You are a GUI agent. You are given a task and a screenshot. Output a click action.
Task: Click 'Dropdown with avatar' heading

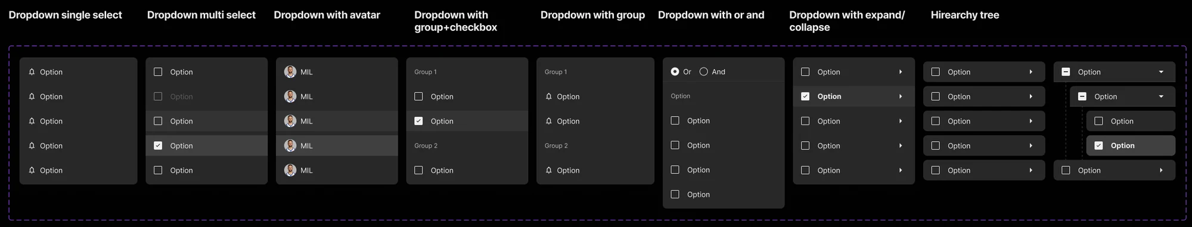(x=327, y=15)
